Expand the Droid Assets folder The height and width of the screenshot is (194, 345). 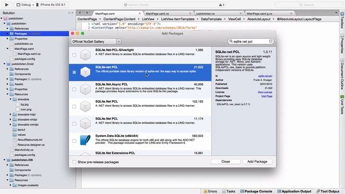[x=7, y=84]
